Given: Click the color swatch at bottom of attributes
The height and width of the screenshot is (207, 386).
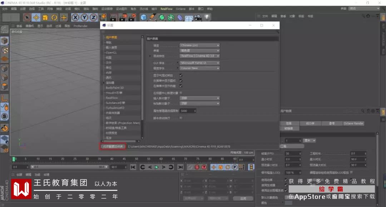Looking at the screenshot, I should [288, 203].
